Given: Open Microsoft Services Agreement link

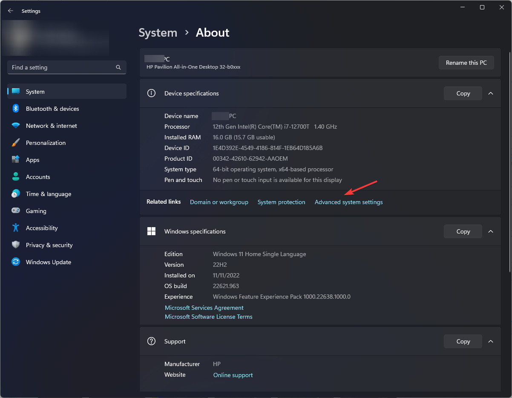Looking at the screenshot, I should pos(204,308).
